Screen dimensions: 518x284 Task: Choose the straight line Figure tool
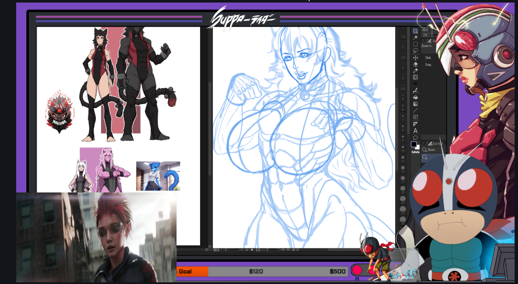coord(415,110)
